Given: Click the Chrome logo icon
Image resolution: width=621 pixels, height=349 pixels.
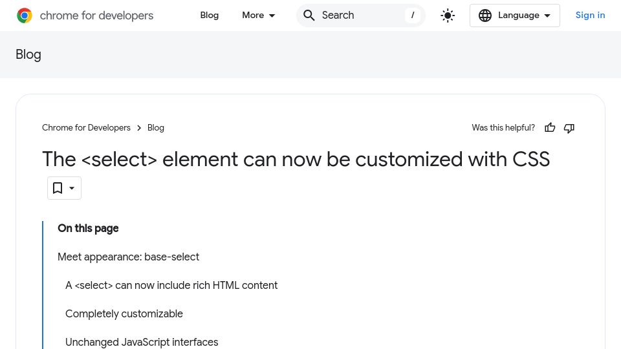Looking at the screenshot, I should point(25,16).
